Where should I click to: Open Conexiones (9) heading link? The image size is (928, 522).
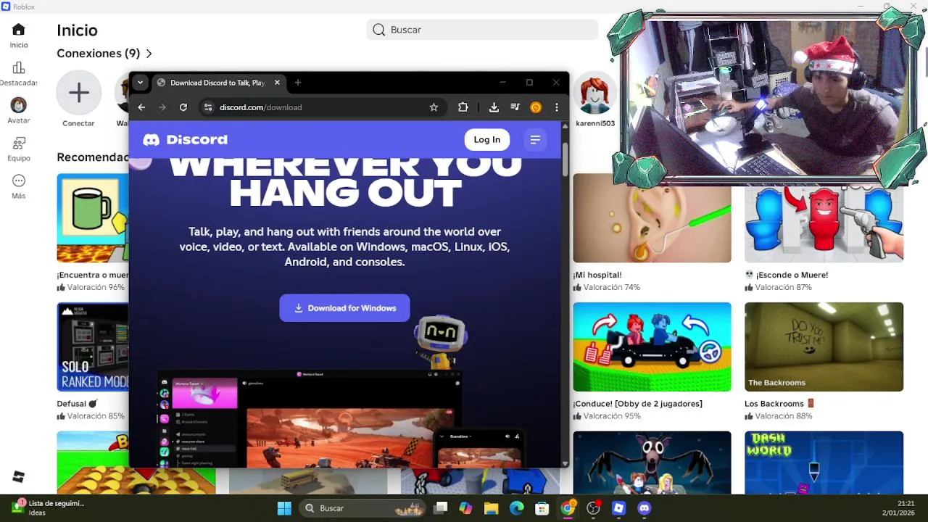(x=99, y=54)
